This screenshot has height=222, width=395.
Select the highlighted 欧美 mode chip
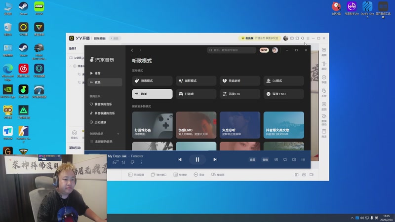(x=152, y=94)
